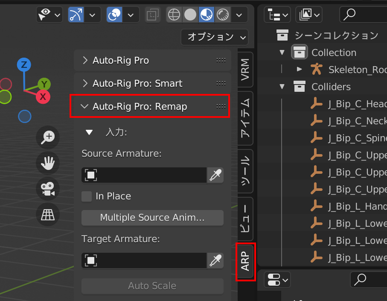This screenshot has height=301, width=387.
Task: Toggle X-ray mode
Action: click(153, 15)
